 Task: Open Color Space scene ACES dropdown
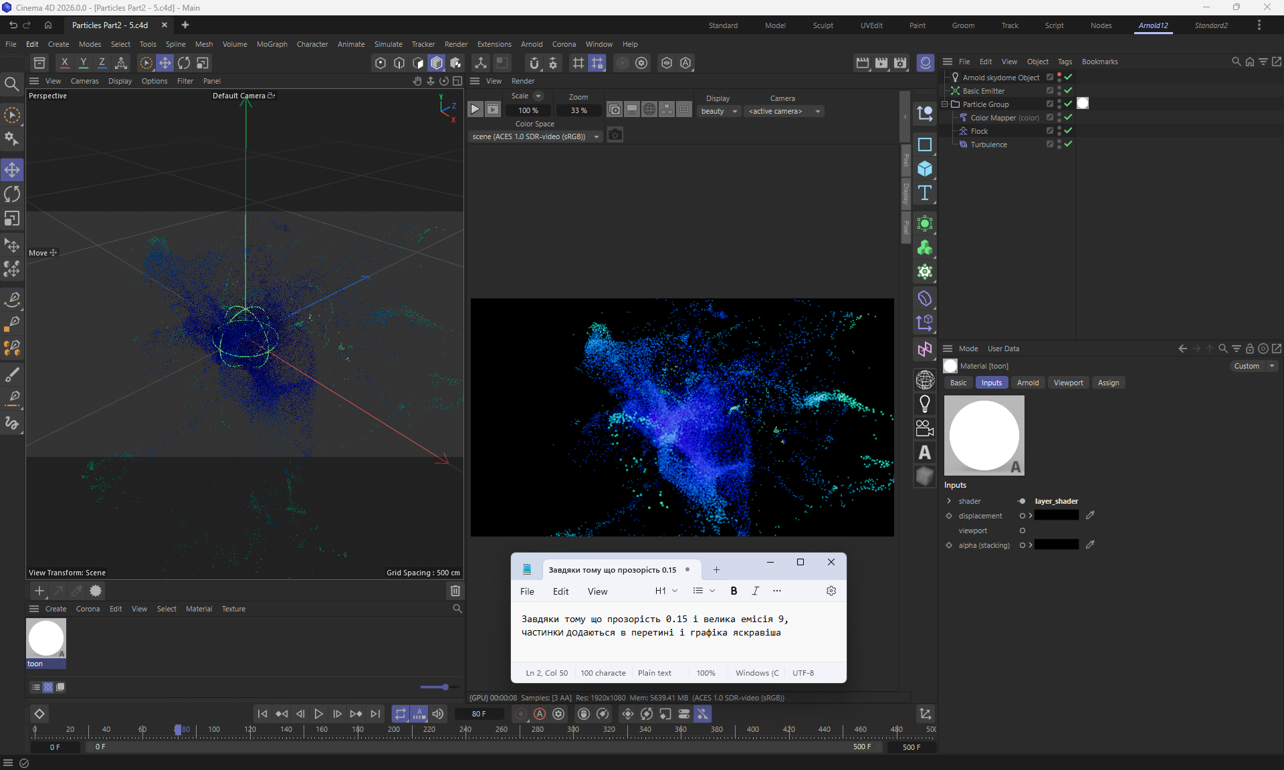535,136
